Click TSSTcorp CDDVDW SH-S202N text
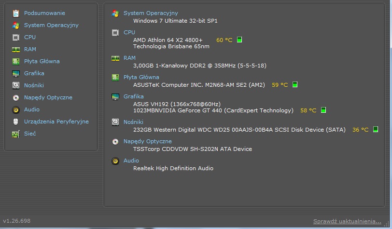 tap(193, 149)
